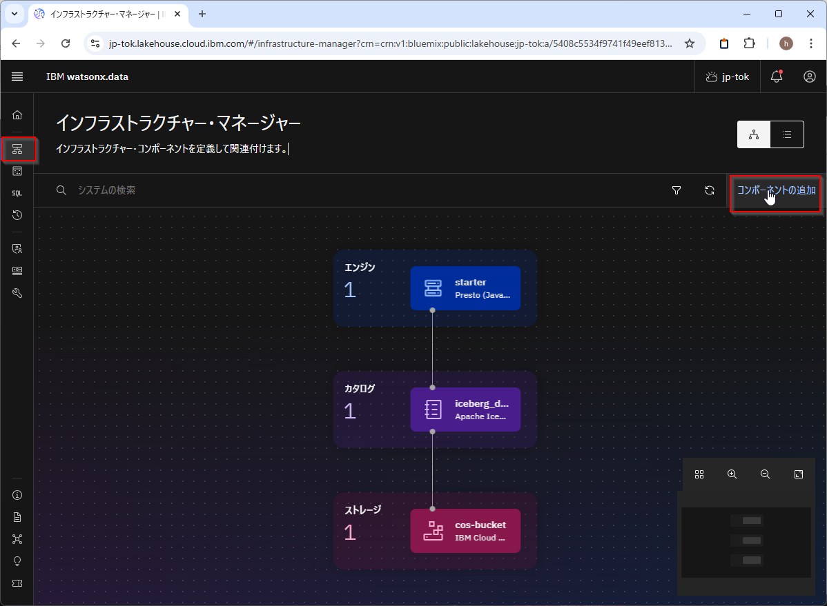Screen dimensions: 827x606
Task: Open Data manager sidebar icon
Action: [x=17, y=171]
